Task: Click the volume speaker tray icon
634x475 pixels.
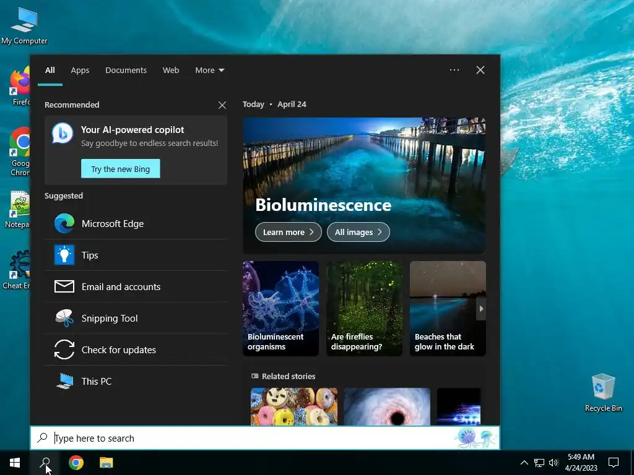Action: (554, 463)
